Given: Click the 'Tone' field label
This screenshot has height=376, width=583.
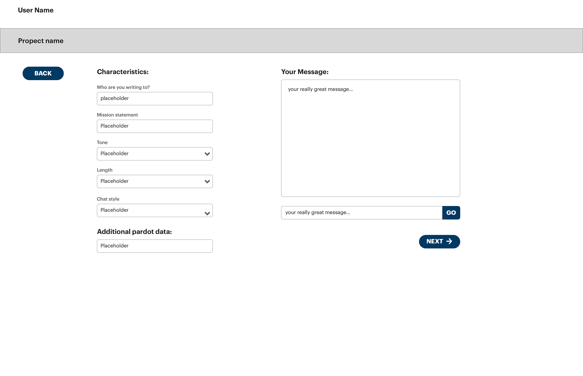Looking at the screenshot, I should (102, 142).
